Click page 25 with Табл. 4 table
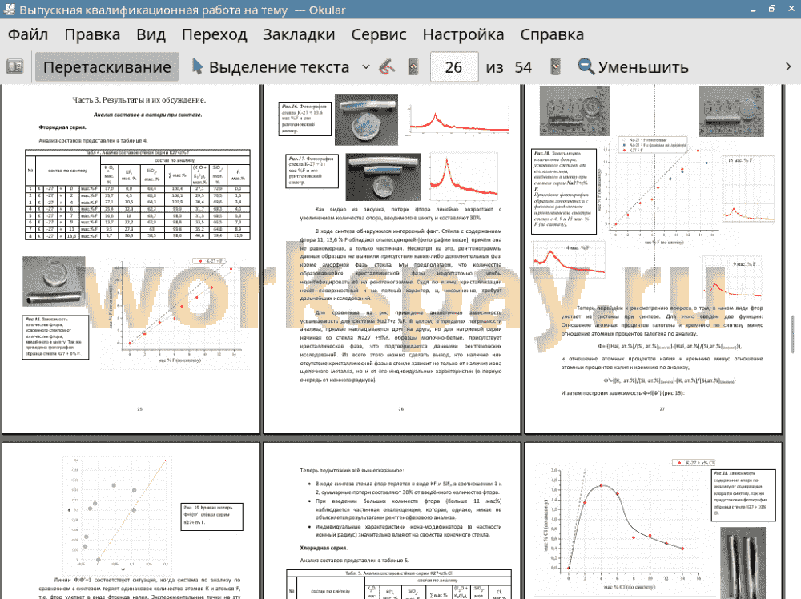Image resolution: width=801 pixels, height=599 pixels. coord(131,259)
